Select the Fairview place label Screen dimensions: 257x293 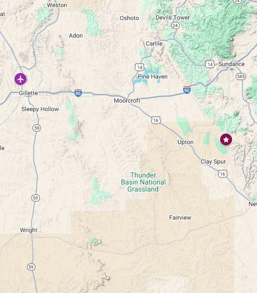(x=180, y=217)
